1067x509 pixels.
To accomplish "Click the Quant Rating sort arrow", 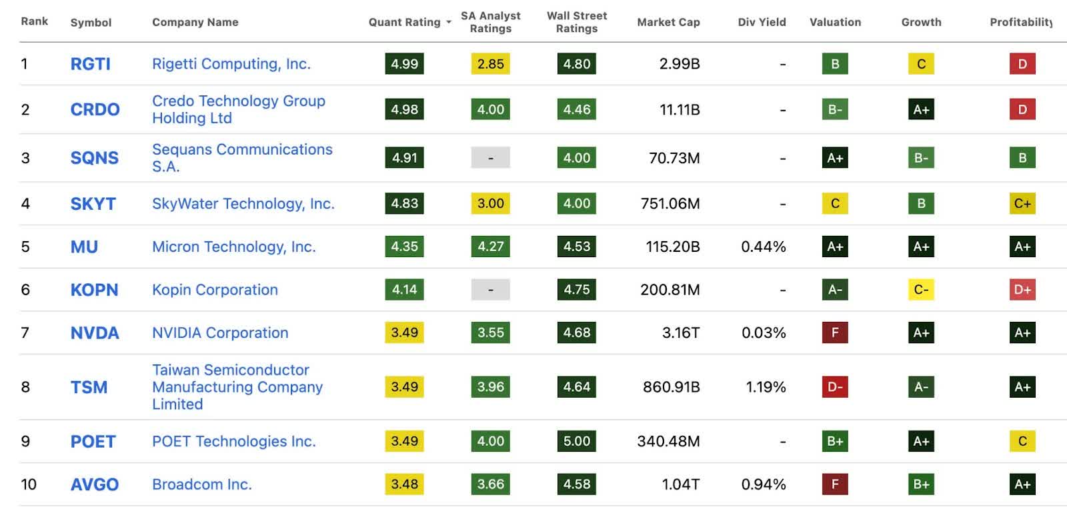I will coord(449,23).
